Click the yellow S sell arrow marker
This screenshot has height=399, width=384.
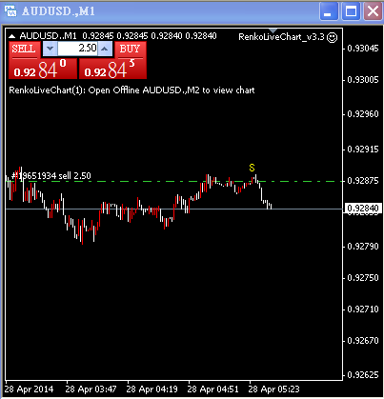pyautogui.click(x=252, y=168)
